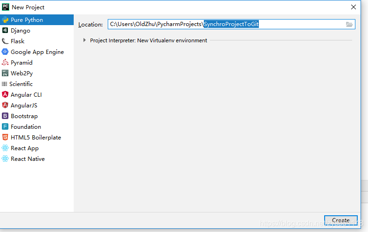Close the New Project dialog
This screenshot has height=232, width=368.
tap(354, 7)
